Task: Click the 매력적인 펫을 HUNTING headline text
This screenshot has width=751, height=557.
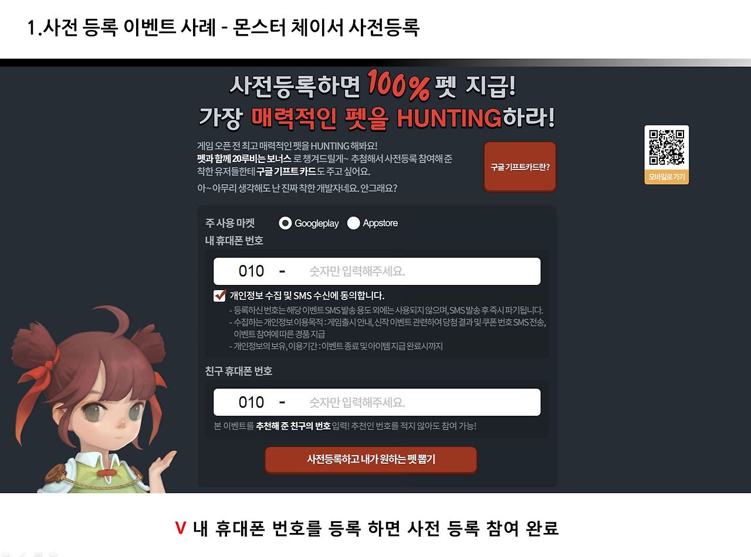Action: pos(376,118)
